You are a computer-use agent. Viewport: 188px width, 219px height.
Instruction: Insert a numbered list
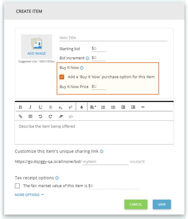pos(103,107)
